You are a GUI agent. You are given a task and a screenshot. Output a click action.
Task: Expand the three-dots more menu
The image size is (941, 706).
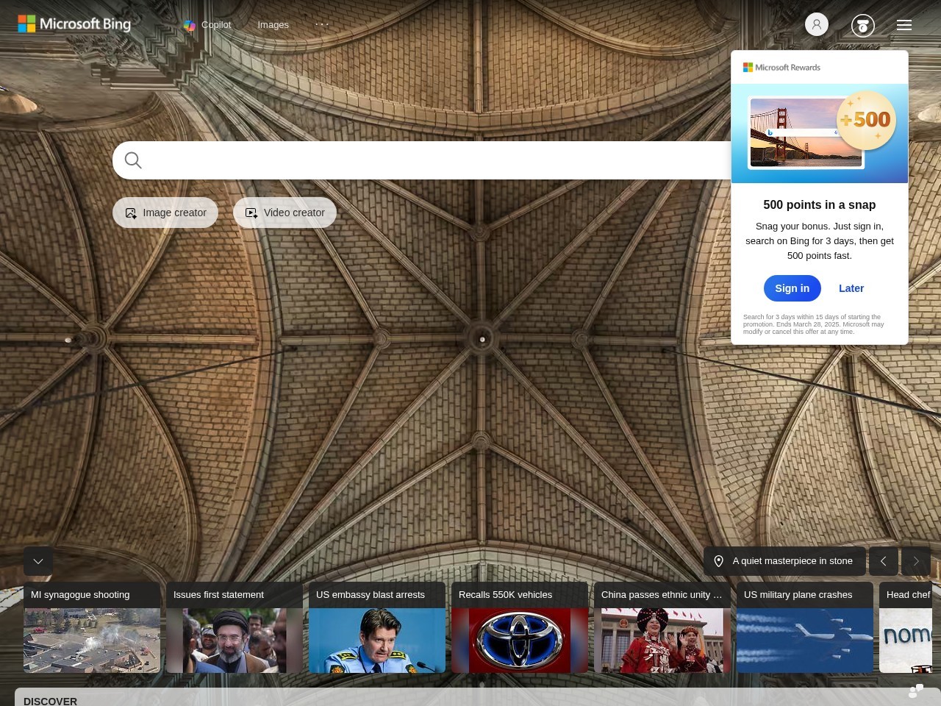point(322,24)
